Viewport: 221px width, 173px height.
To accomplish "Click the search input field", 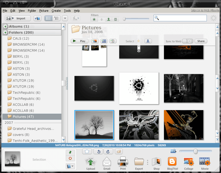I will [180, 18].
